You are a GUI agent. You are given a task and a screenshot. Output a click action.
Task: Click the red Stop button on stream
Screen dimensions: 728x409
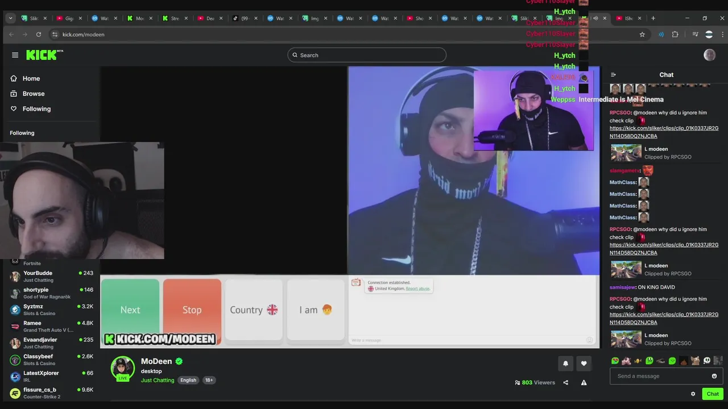[x=192, y=310]
